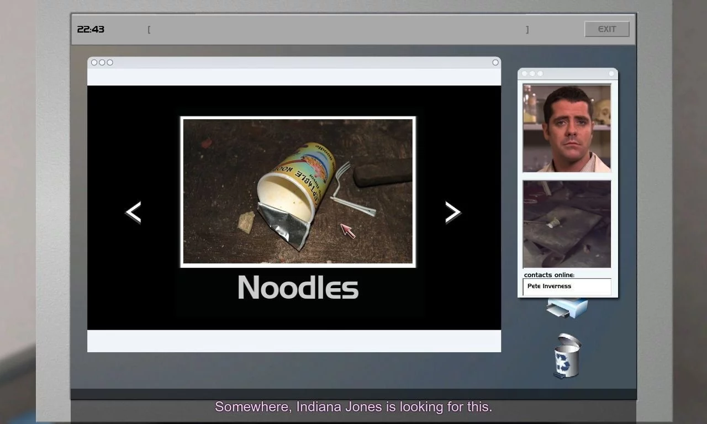Screen dimensions: 707x424
Task: Click the Noodles caption text
Action: point(298,288)
